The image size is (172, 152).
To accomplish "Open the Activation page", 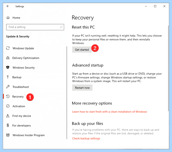I will pyautogui.click(x=19, y=106).
